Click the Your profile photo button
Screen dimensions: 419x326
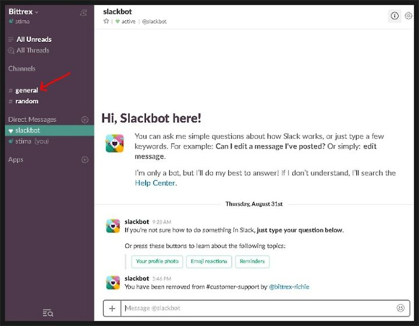coord(157,261)
